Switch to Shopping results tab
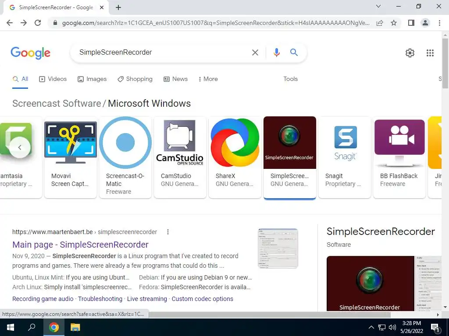Screen dimensions: 449x336 [135, 79]
